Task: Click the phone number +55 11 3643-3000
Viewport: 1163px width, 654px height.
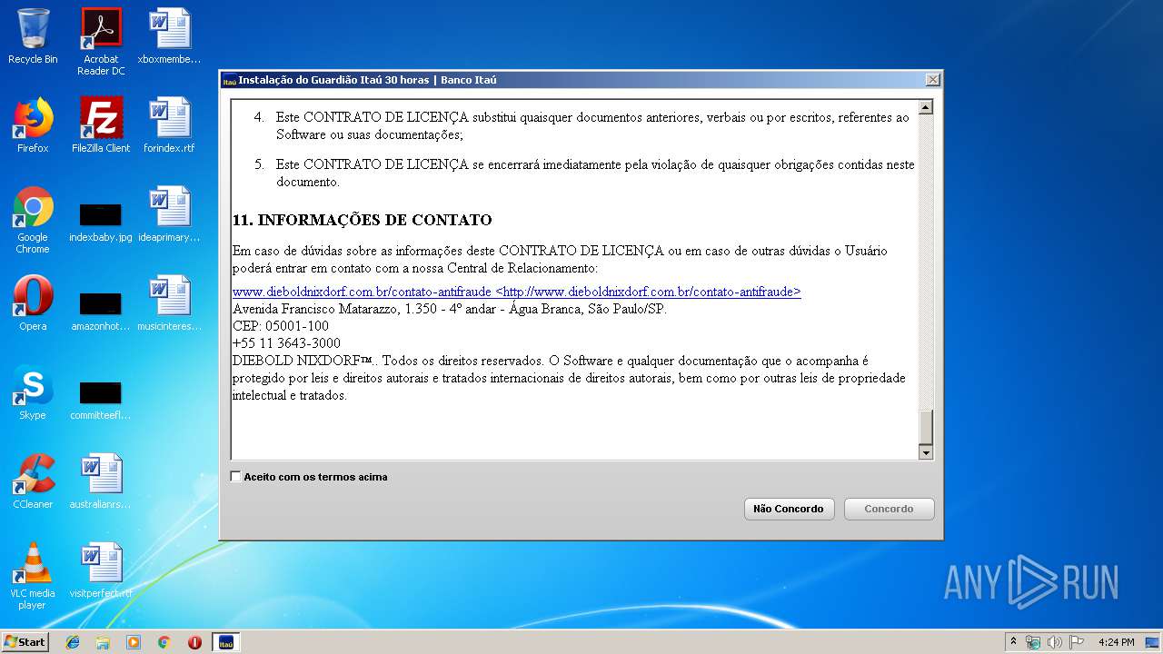Action: [286, 343]
